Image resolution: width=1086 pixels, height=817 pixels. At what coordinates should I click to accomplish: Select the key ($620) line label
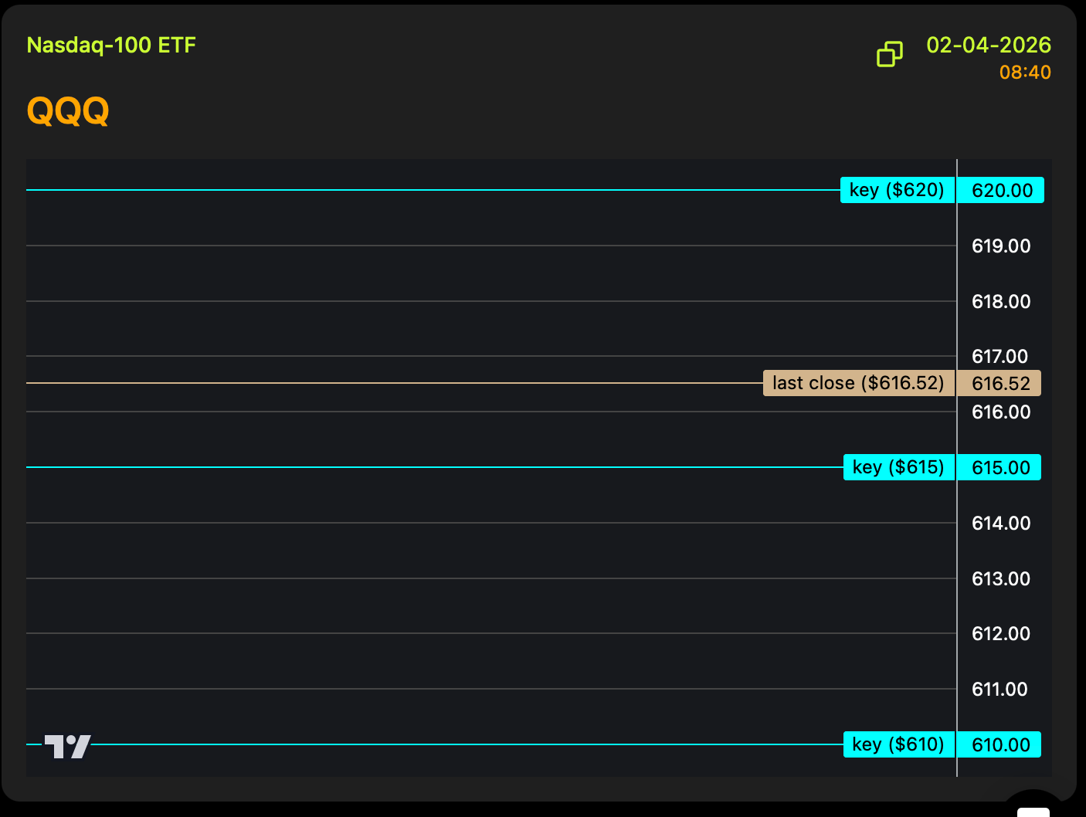pyautogui.click(x=897, y=190)
